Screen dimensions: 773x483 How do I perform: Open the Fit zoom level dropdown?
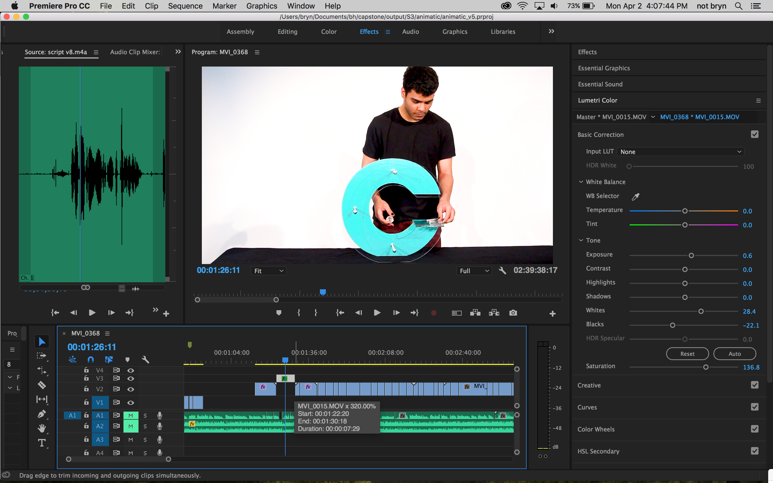coord(268,271)
